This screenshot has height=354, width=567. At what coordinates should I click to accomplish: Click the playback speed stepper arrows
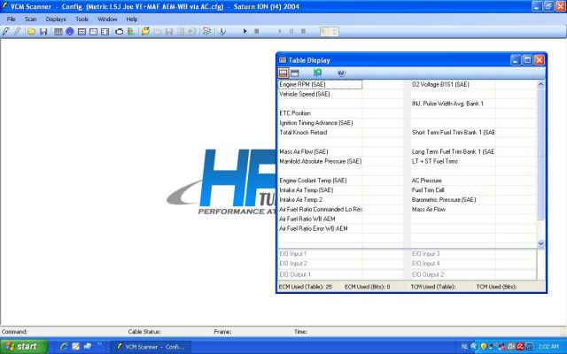[x=335, y=32]
